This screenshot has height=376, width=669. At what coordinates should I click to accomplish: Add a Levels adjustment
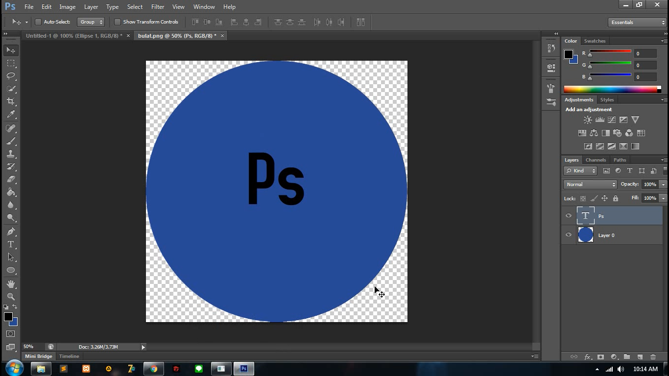click(600, 119)
